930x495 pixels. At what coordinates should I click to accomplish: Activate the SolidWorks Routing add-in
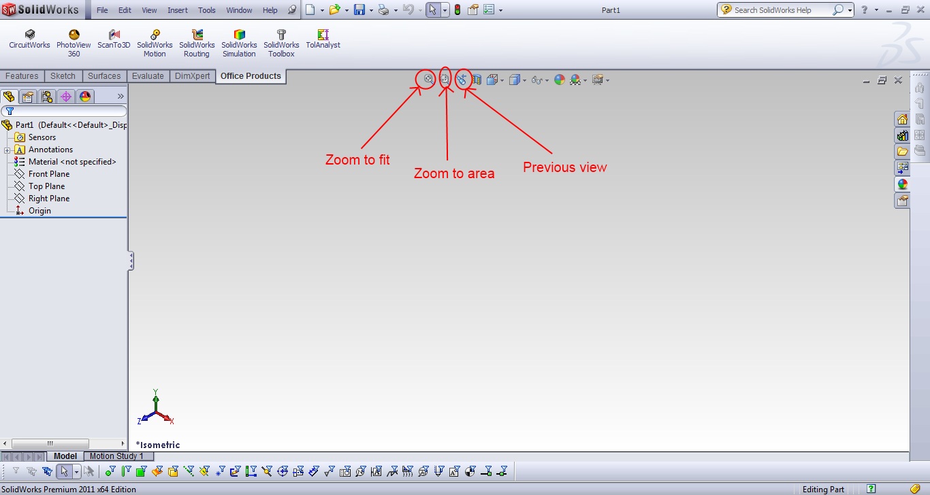(x=197, y=44)
